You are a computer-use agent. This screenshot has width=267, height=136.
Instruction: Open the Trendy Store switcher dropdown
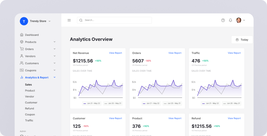tap(49, 21)
